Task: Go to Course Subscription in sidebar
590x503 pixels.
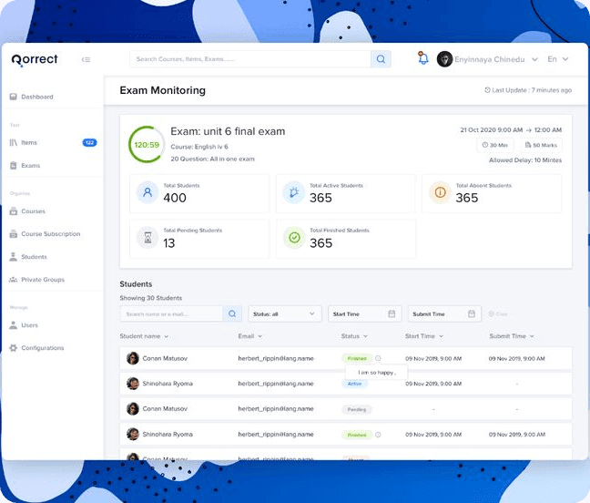Action: tap(50, 234)
